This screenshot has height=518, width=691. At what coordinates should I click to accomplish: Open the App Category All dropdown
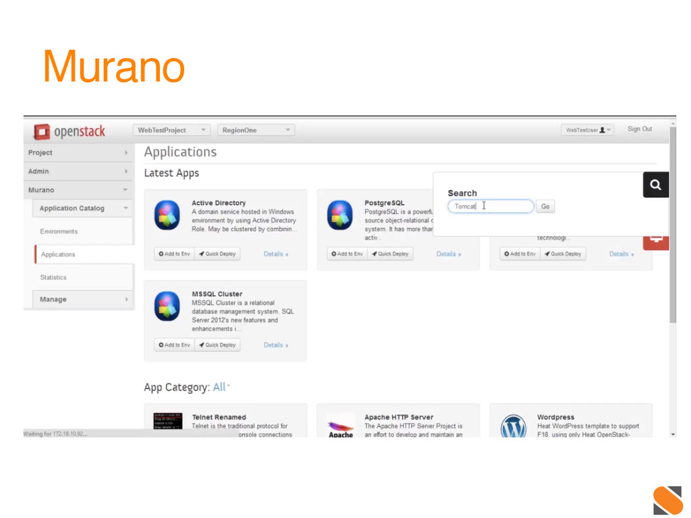[221, 387]
